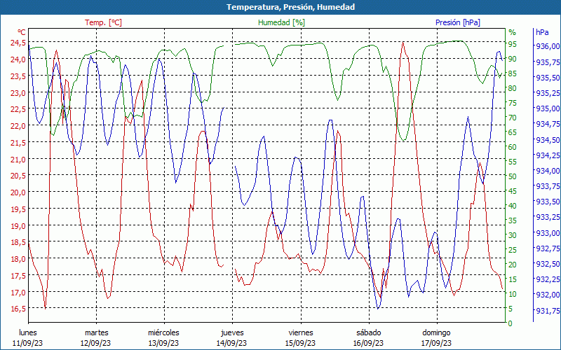Click '17,5' on the temperature axis

coord(18,276)
